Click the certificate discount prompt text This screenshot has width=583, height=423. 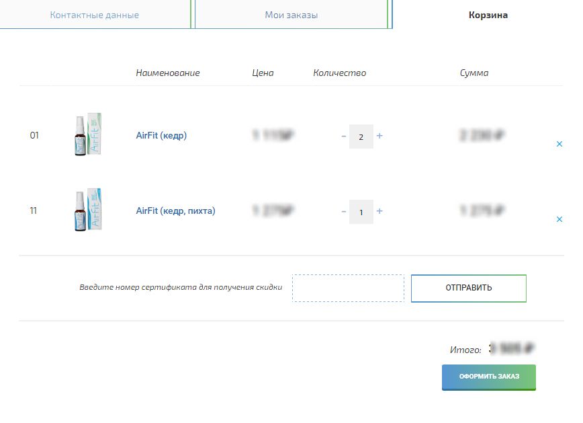tap(181, 287)
